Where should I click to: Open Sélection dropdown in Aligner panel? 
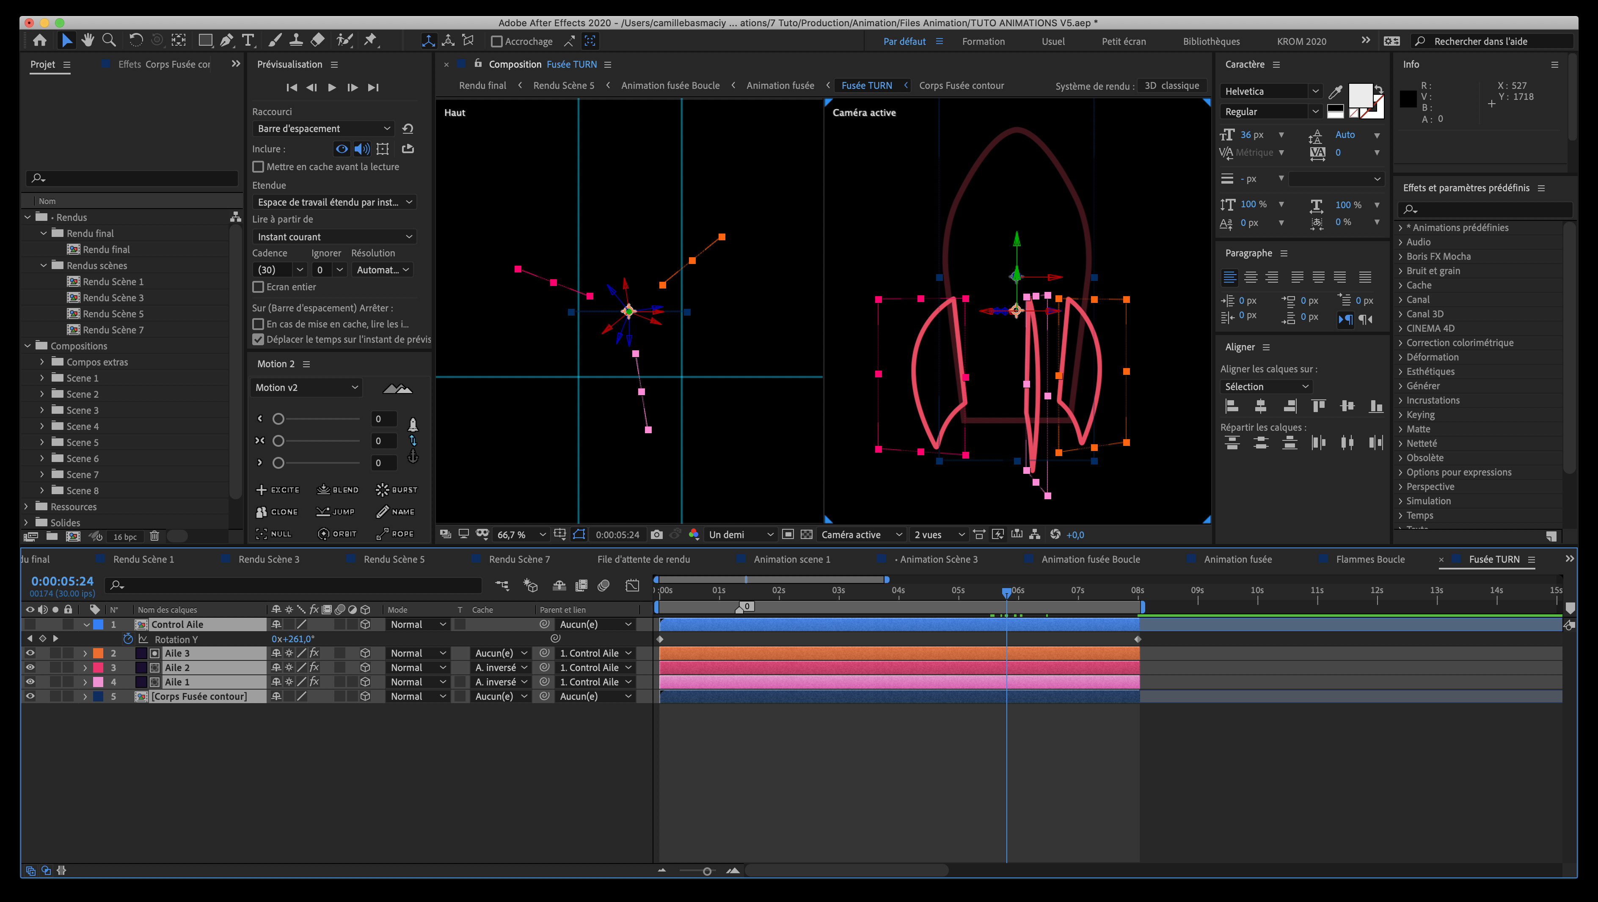1266,387
